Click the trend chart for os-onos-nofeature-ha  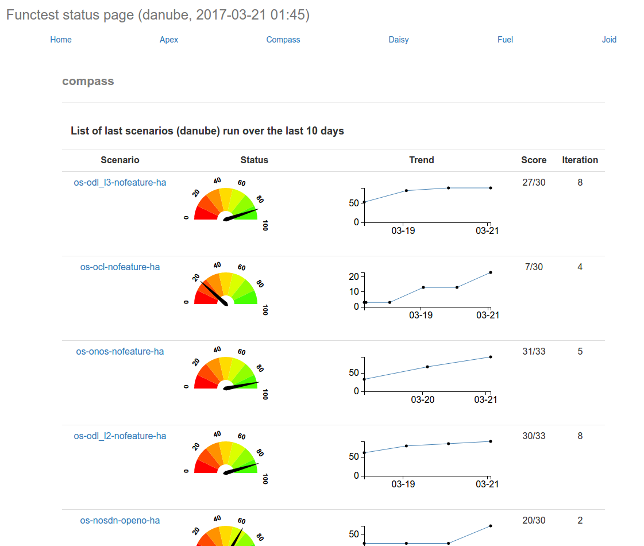(x=426, y=377)
